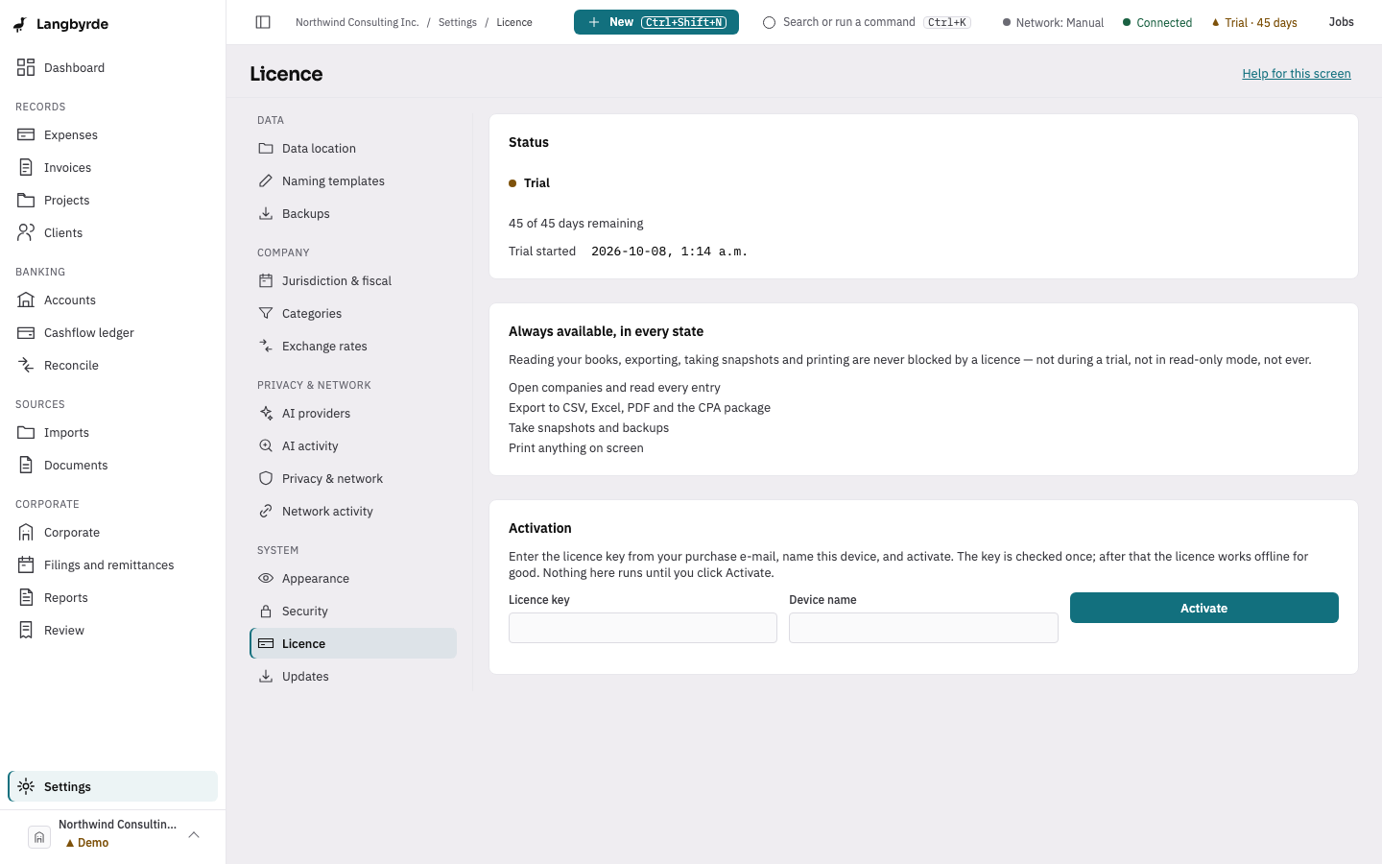Go to Settings breadcrumb
The height and width of the screenshot is (864, 1382).
pyautogui.click(x=458, y=22)
